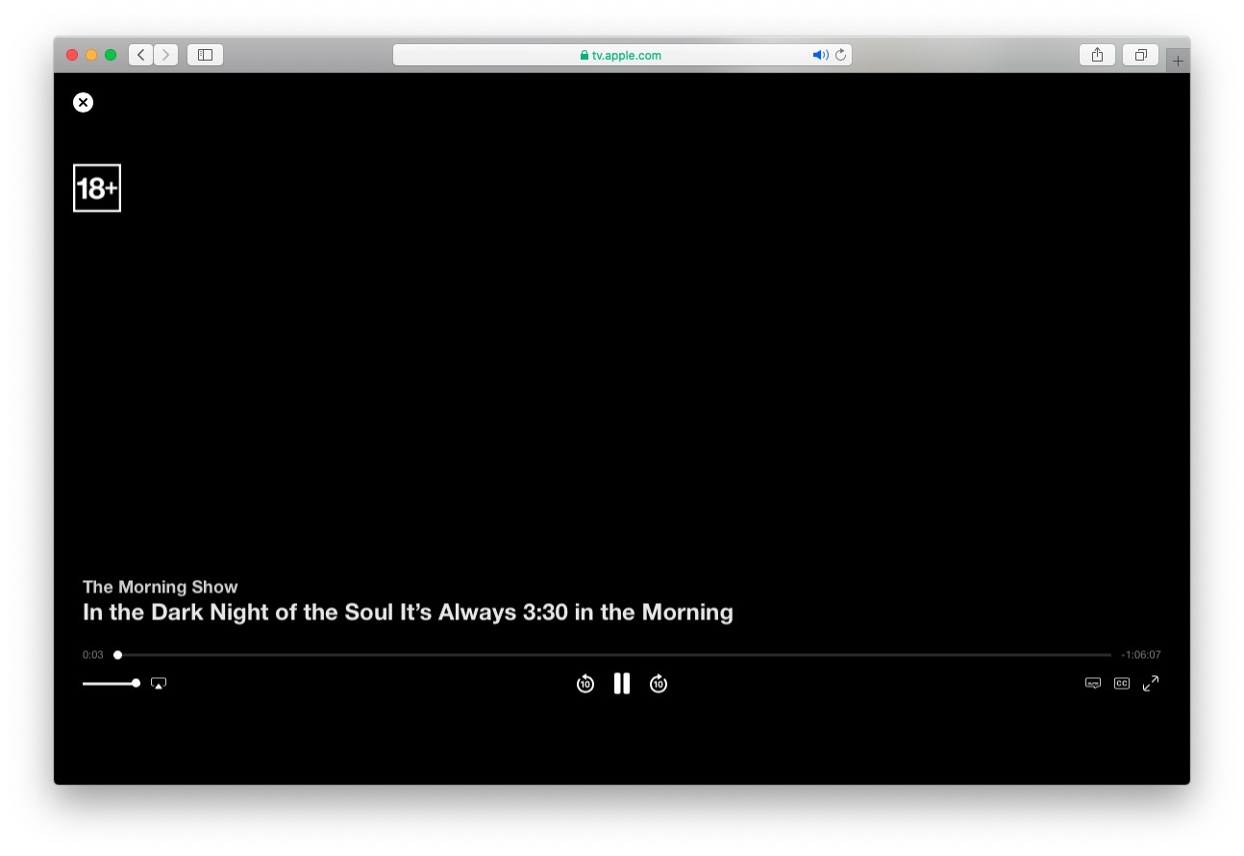Adjust the player volume slider
The image size is (1244, 856).
[x=112, y=684]
